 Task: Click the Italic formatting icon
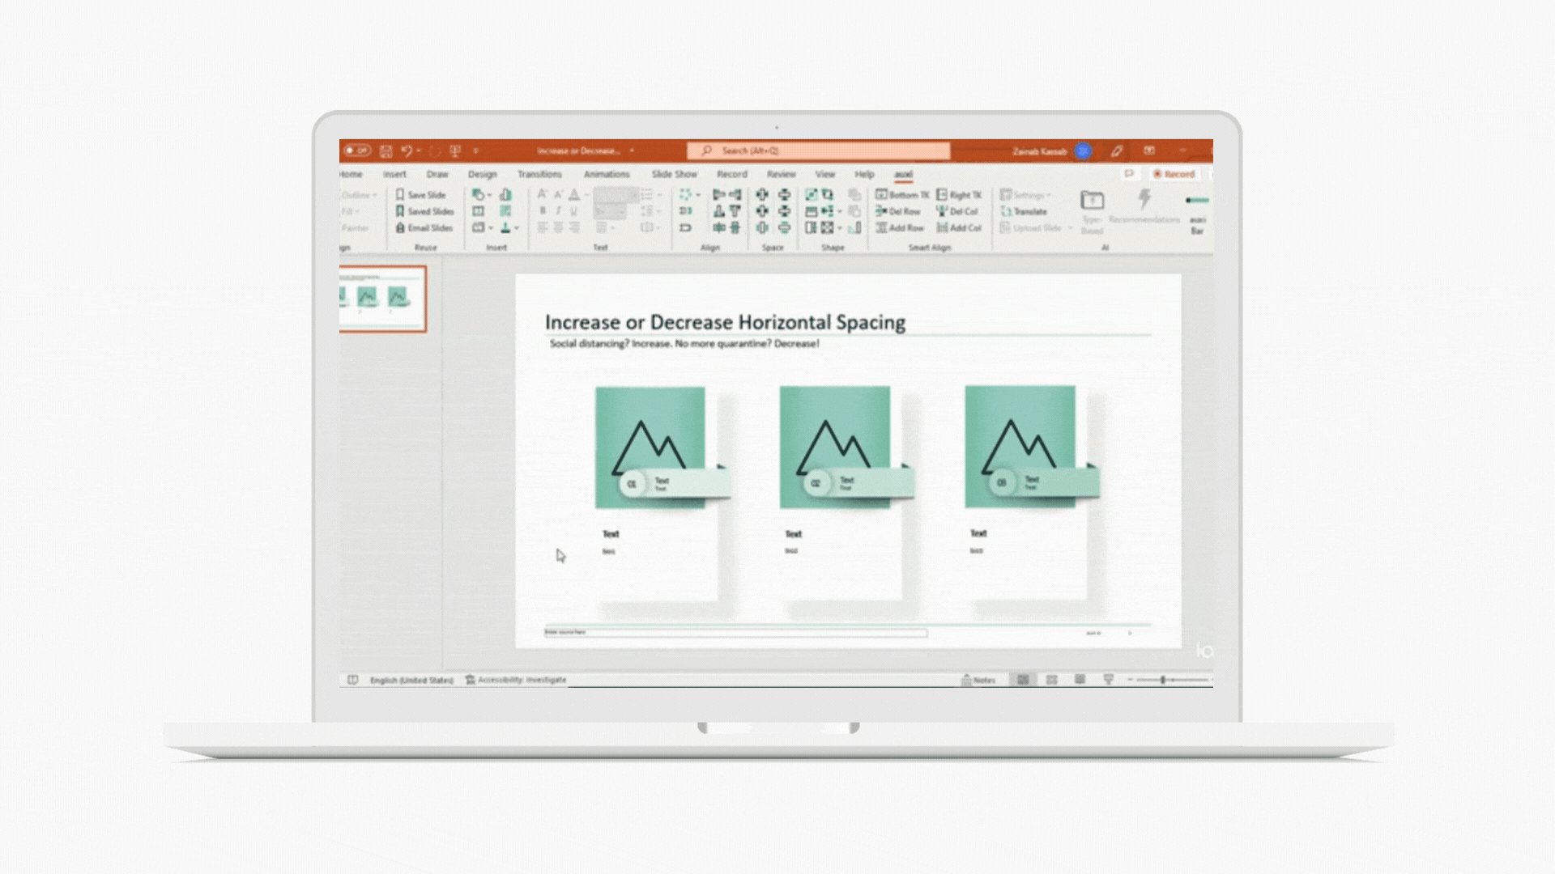click(558, 211)
